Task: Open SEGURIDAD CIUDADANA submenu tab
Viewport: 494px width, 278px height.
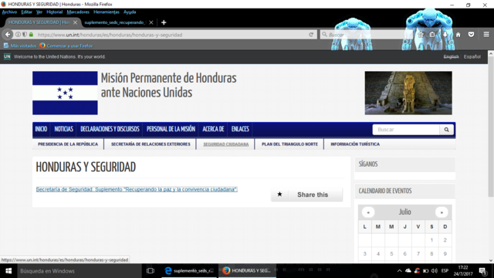Action: pyautogui.click(x=225, y=144)
